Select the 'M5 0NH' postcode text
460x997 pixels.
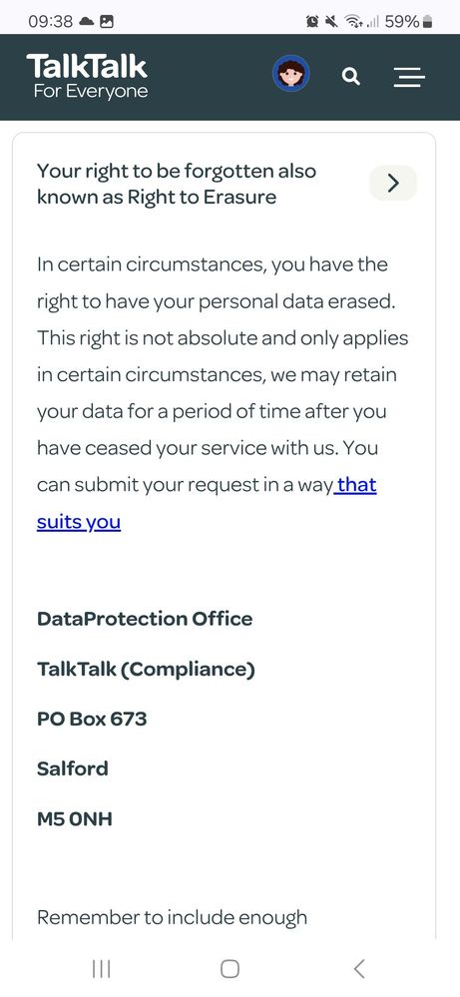tap(74, 819)
